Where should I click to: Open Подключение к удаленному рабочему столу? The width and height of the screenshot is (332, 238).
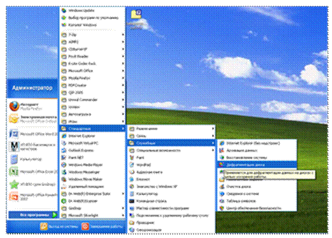click(172, 215)
